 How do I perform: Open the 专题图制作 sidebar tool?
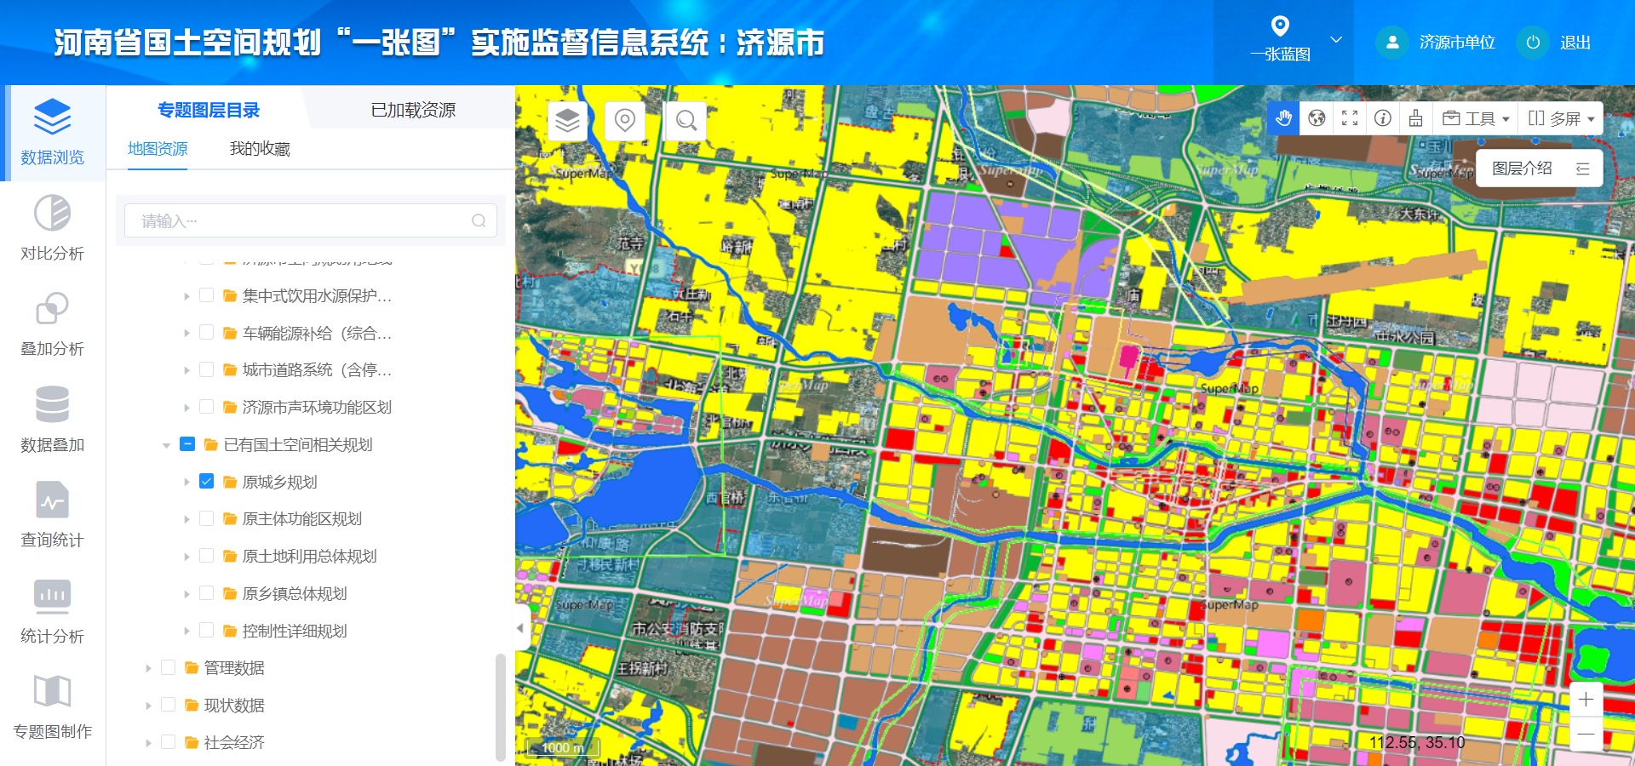point(53,706)
